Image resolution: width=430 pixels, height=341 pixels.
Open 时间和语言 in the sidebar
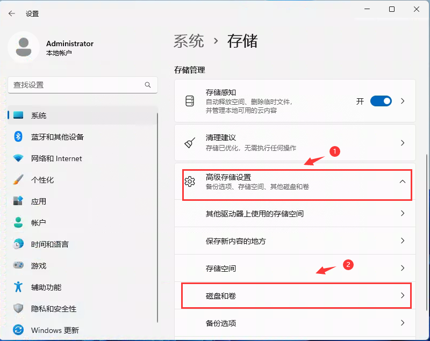[x=49, y=244]
